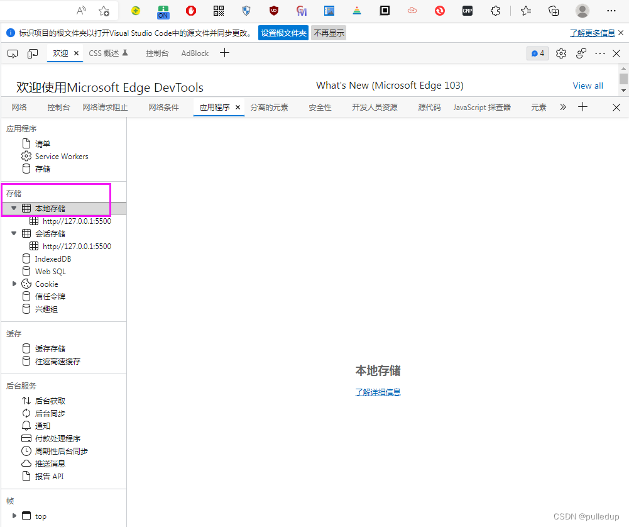Image resolution: width=629 pixels, height=527 pixels.
Task: Select 周期性后台同步 item
Action: [x=61, y=451]
